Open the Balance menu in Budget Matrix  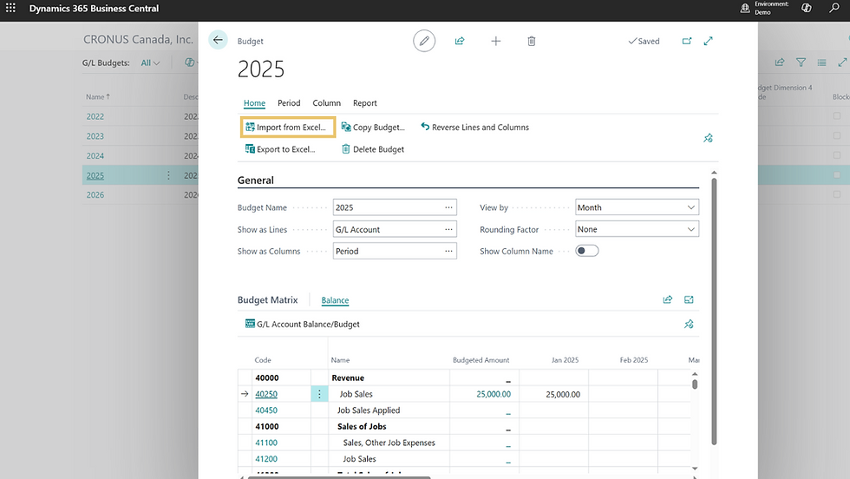[x=335, y=300]
